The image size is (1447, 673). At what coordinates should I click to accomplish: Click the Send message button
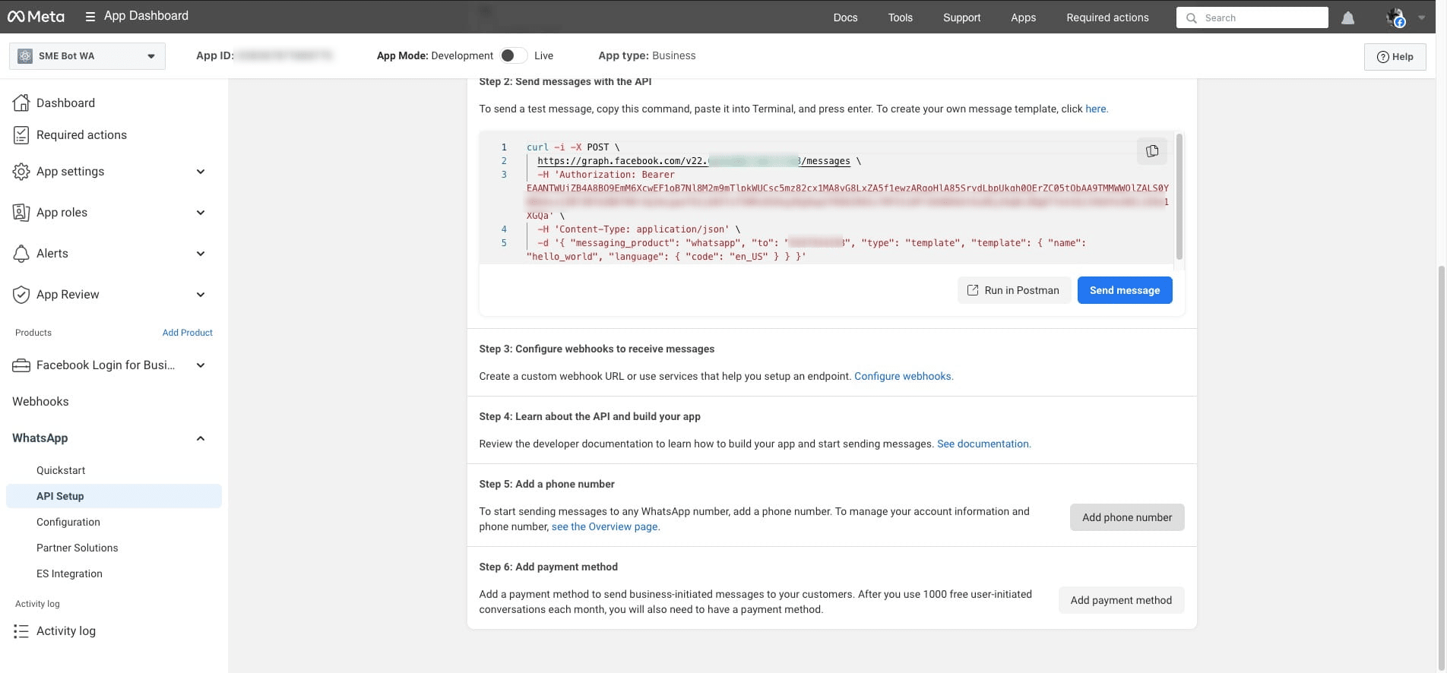[1125, 290]
